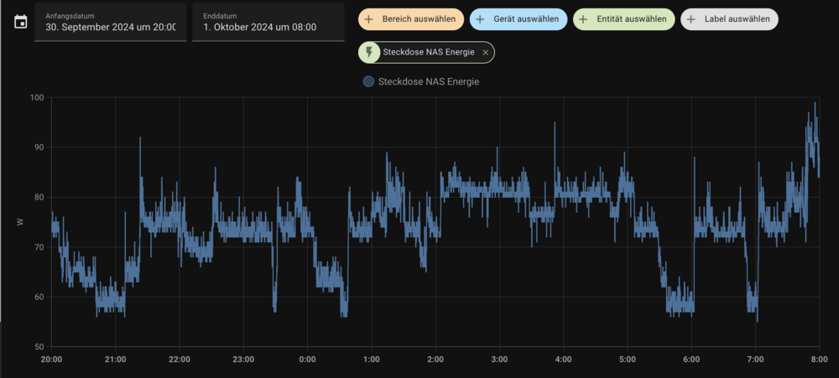Click the 0:00 x-axis label
Screen dimensions: 839x378
[307, 360]
